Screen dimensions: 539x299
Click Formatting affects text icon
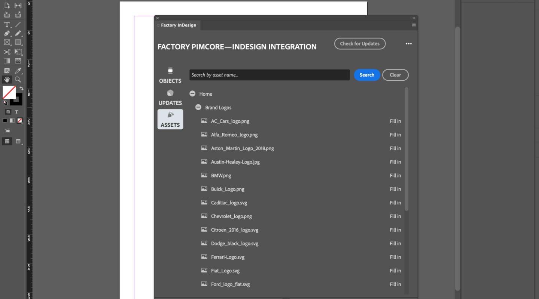click(16, 112)
